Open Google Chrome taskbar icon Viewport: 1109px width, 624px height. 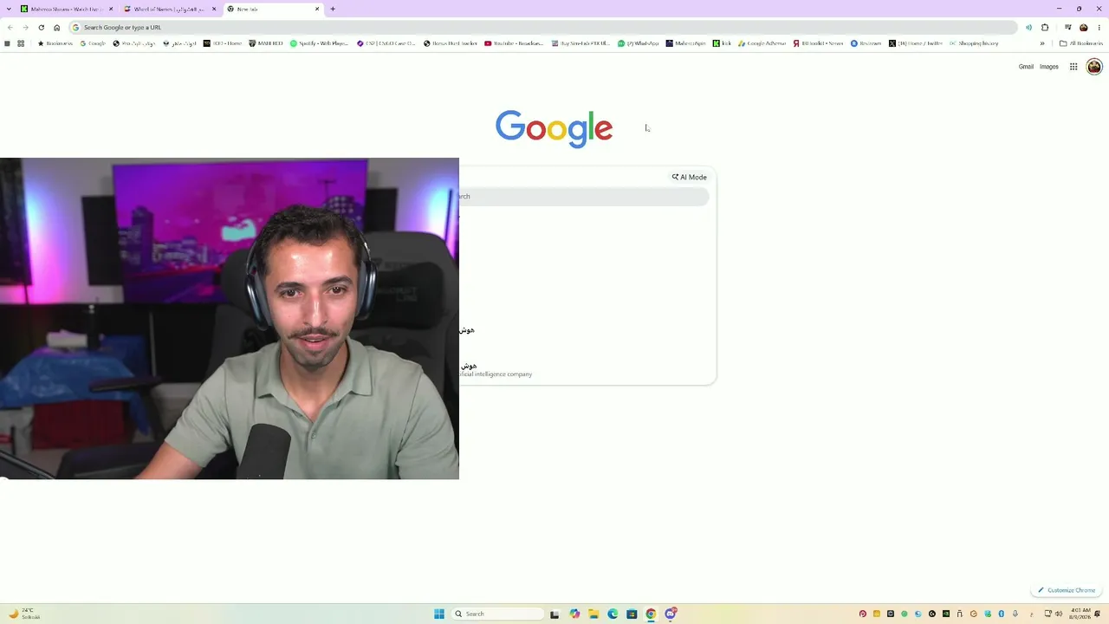(651, 614)
